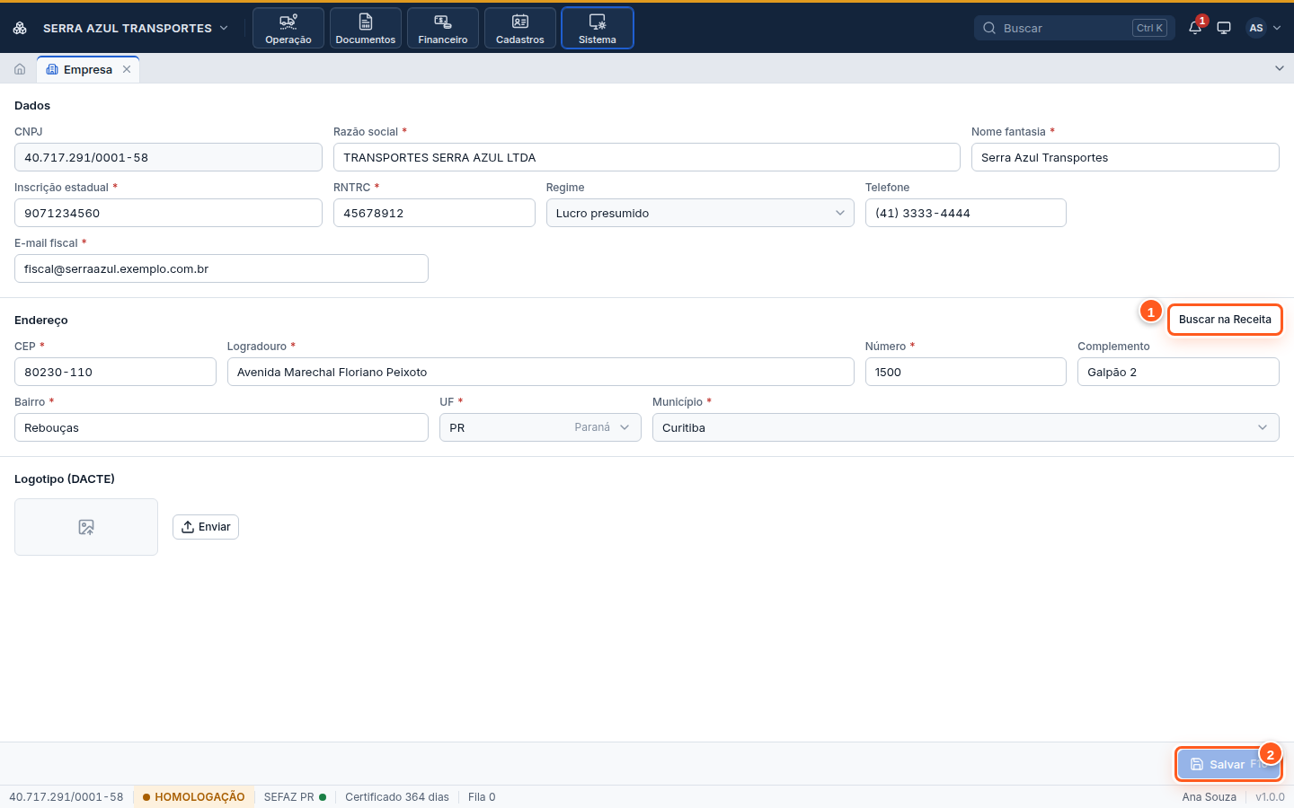Edit the Complemento field
The height and width of the screenshot is (808, 1294).
[x=1178, y=372]
